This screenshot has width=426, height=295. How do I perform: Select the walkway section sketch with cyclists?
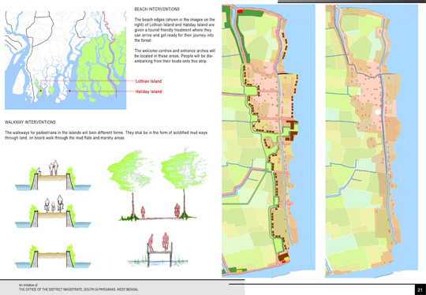[53, 211]
